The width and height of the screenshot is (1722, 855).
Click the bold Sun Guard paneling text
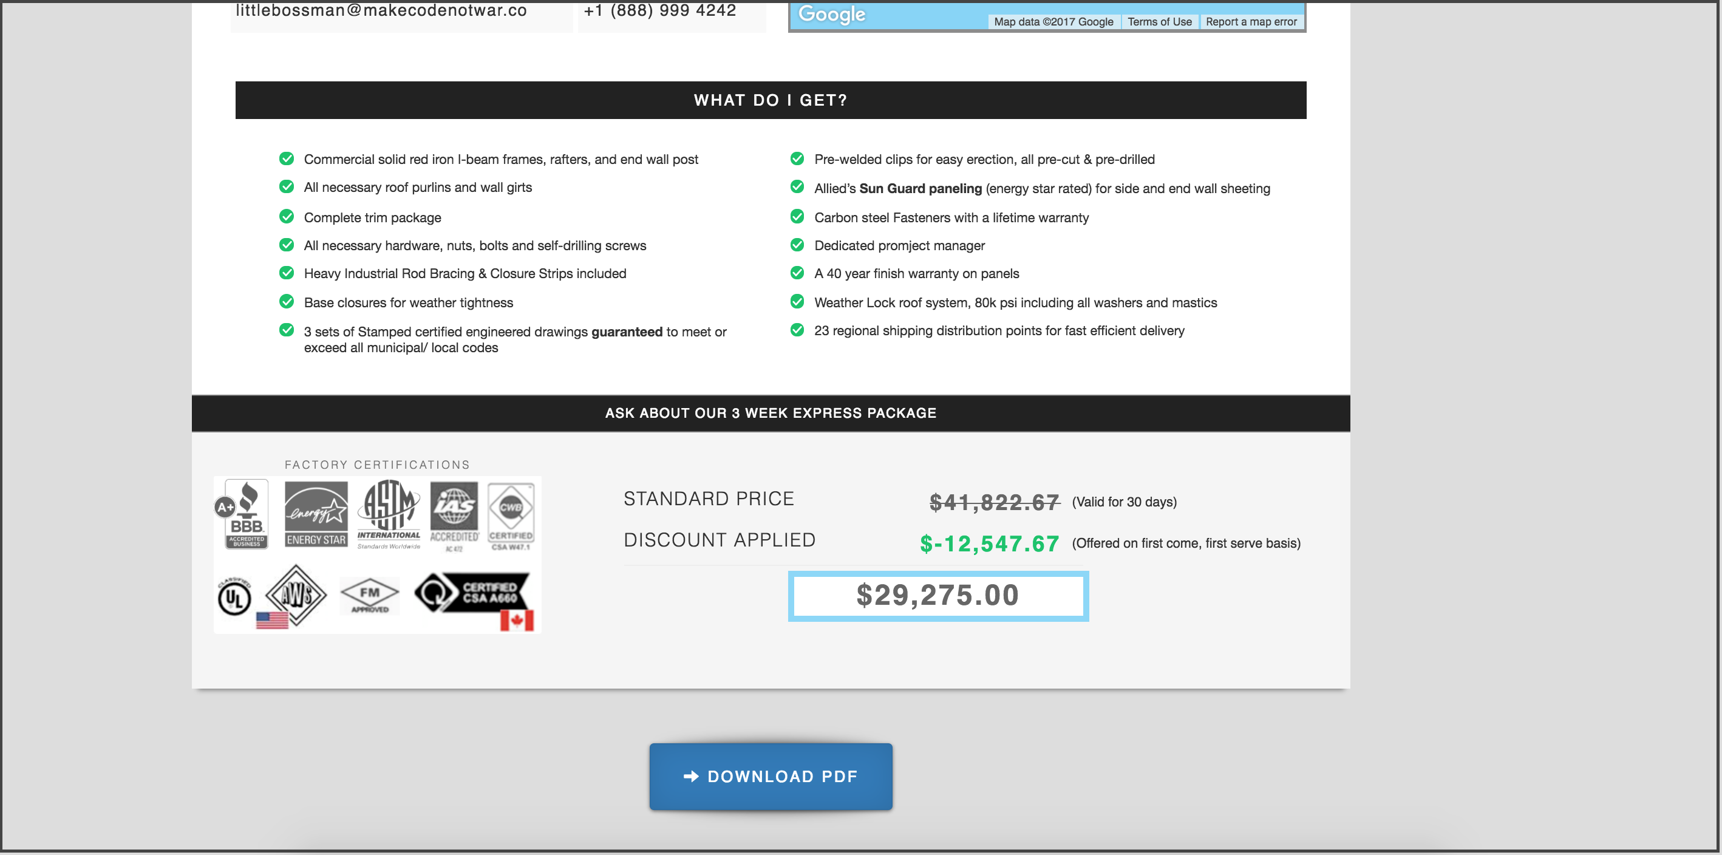(x=921, y=188)
